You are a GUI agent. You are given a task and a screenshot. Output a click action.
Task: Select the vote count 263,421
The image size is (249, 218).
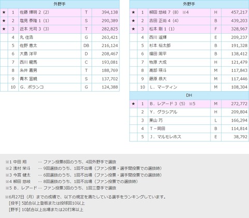tap(109, 37)
